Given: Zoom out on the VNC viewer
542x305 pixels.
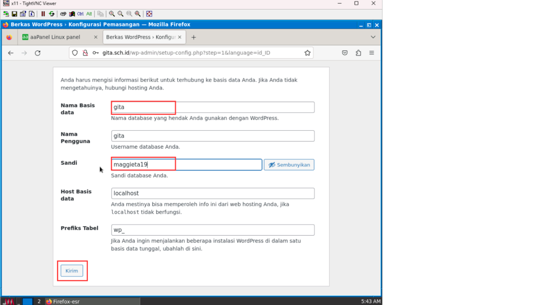Looking at the screenshot, I should click(121, 14).
